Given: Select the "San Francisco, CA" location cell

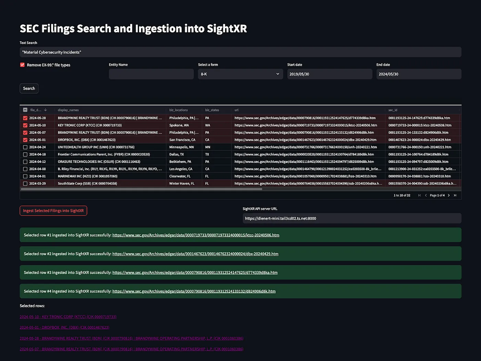Looking at the screenshot, I should point(182,140).
